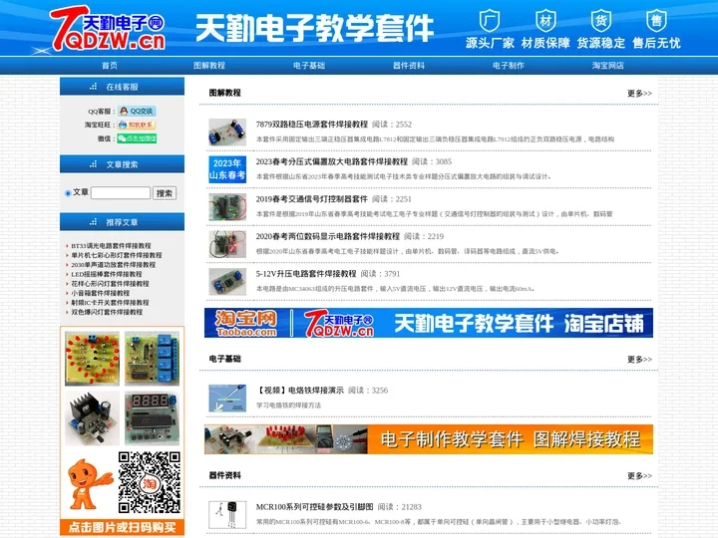Click the 售后无忧 badge icon

(655, 20)
